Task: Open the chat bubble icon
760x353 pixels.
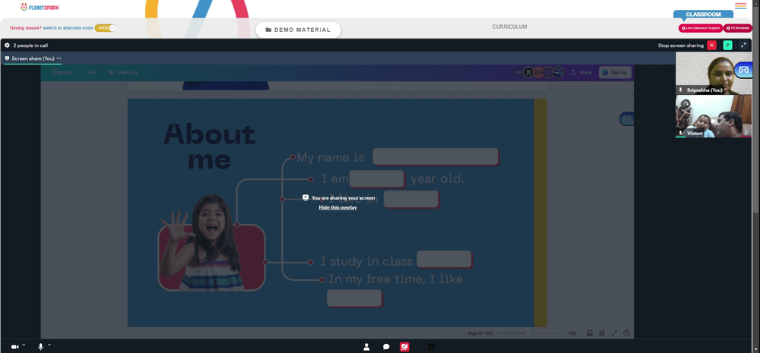Action: click(x=386, y=347)
